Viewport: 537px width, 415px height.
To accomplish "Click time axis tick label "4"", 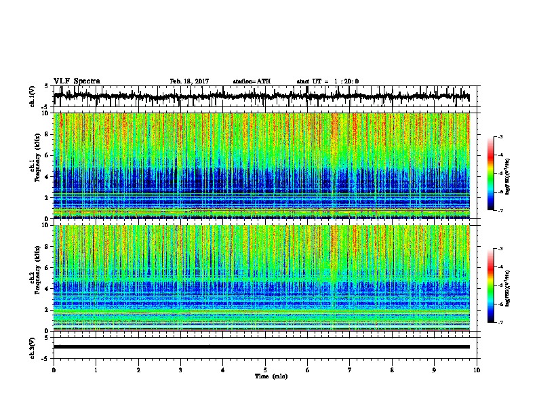I will (x=223, y=370).
